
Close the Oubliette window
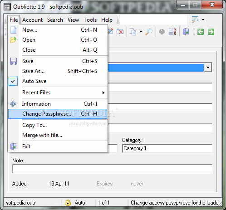click(x=212, y=5)
